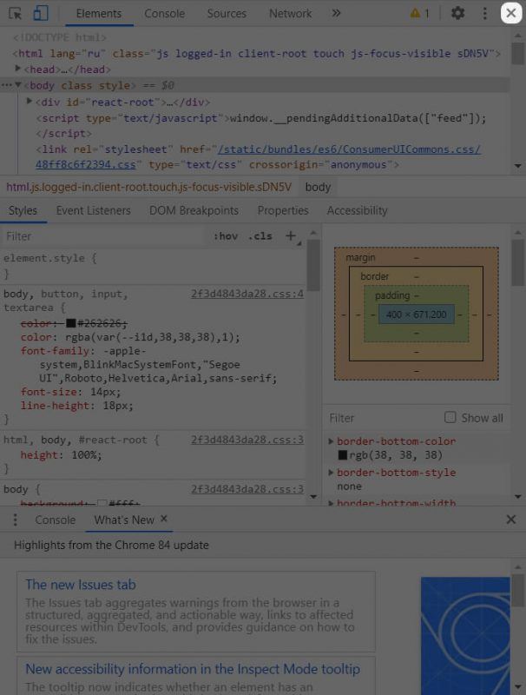Open the rgb(38, 38, 38) color swatch
This screenshot has height=695, width=526.
coord(343,455)
